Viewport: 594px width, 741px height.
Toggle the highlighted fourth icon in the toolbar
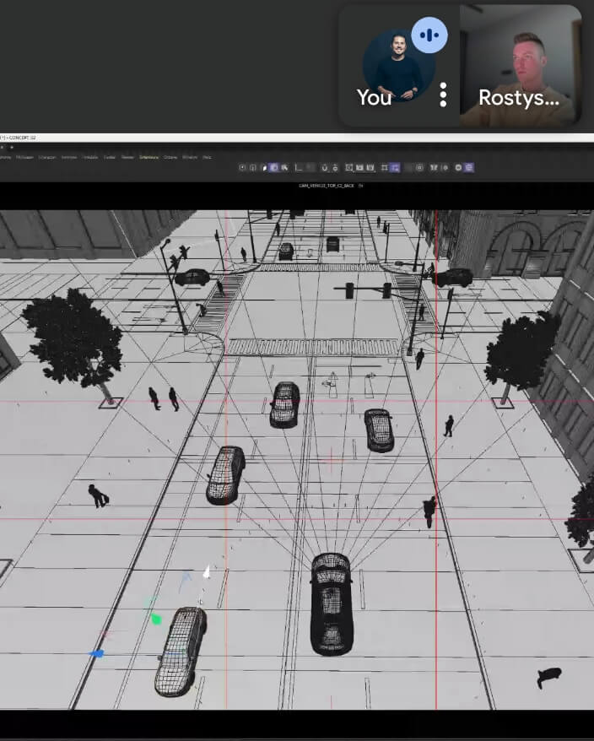pyautogui.click(x=274, y=168)
